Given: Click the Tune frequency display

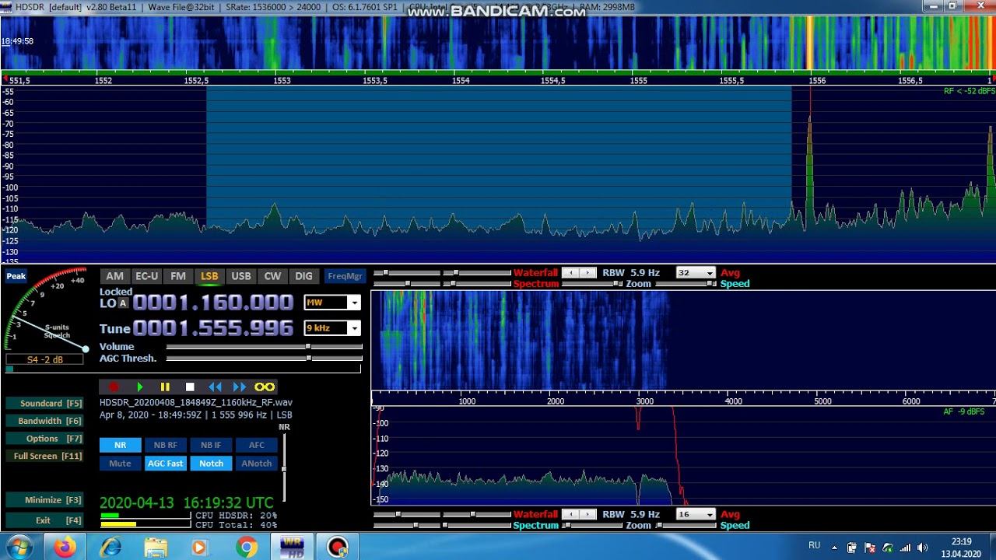Looking at the screenshot, I should click(x=212, y=328).
